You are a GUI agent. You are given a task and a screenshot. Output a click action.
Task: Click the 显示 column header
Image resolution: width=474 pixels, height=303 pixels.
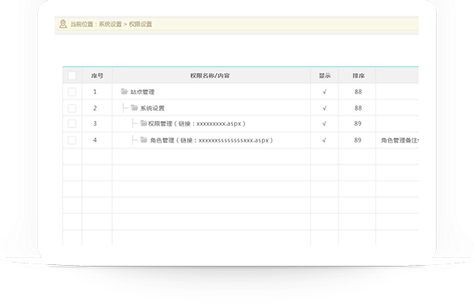click(324, 76)
